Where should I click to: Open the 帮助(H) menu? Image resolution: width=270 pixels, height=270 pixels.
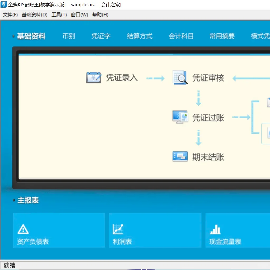100,15
